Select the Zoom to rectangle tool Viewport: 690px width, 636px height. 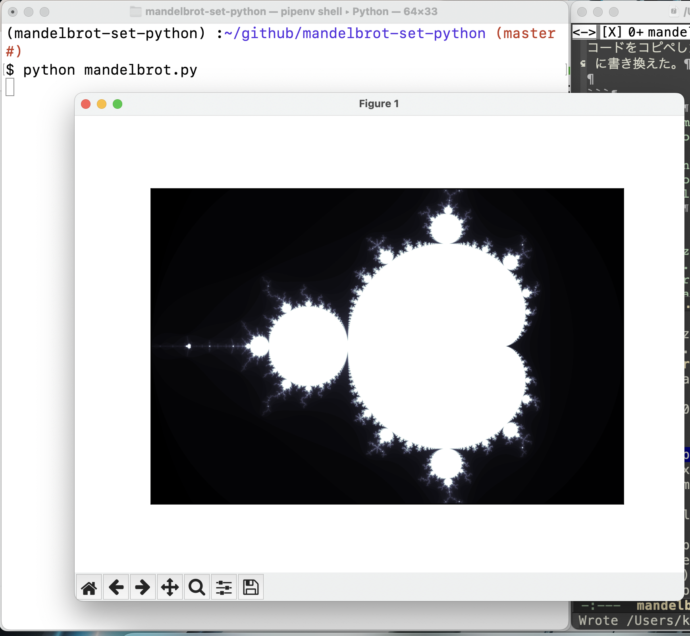197,587
